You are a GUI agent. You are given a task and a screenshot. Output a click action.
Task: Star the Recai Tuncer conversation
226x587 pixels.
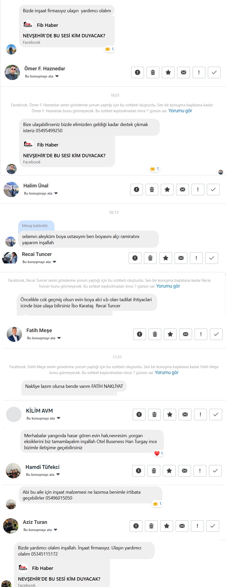[x=166, y=258]
